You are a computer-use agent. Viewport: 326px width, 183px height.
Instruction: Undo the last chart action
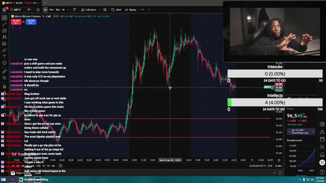(143, 10)
